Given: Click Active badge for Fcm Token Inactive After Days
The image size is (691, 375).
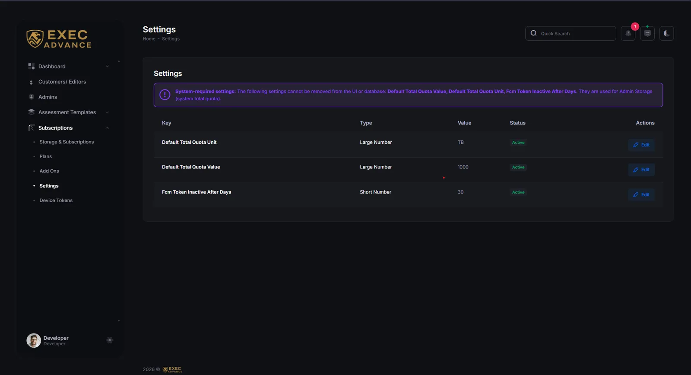Looking at the screenshot, I should 518,192.
